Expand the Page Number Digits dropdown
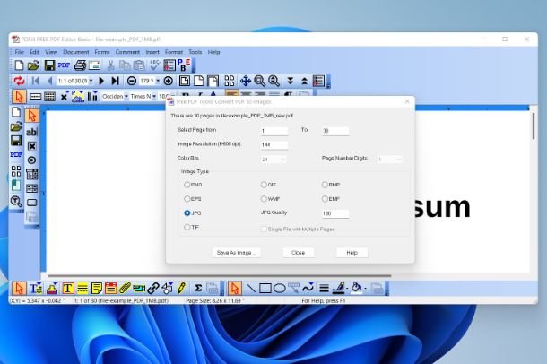Screen dimensions: 547x364 coord(390,159)
